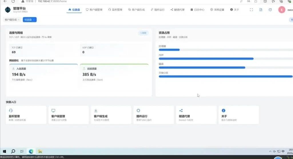Open the 监听管理 quick entry card
Screen dimensions: 293x159
point(26,115)
